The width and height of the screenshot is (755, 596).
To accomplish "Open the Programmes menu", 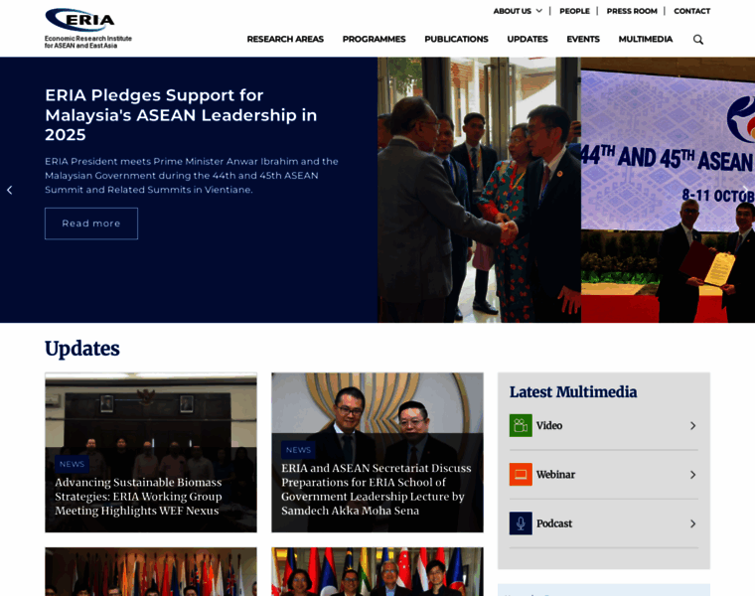I will coord(374,39).
